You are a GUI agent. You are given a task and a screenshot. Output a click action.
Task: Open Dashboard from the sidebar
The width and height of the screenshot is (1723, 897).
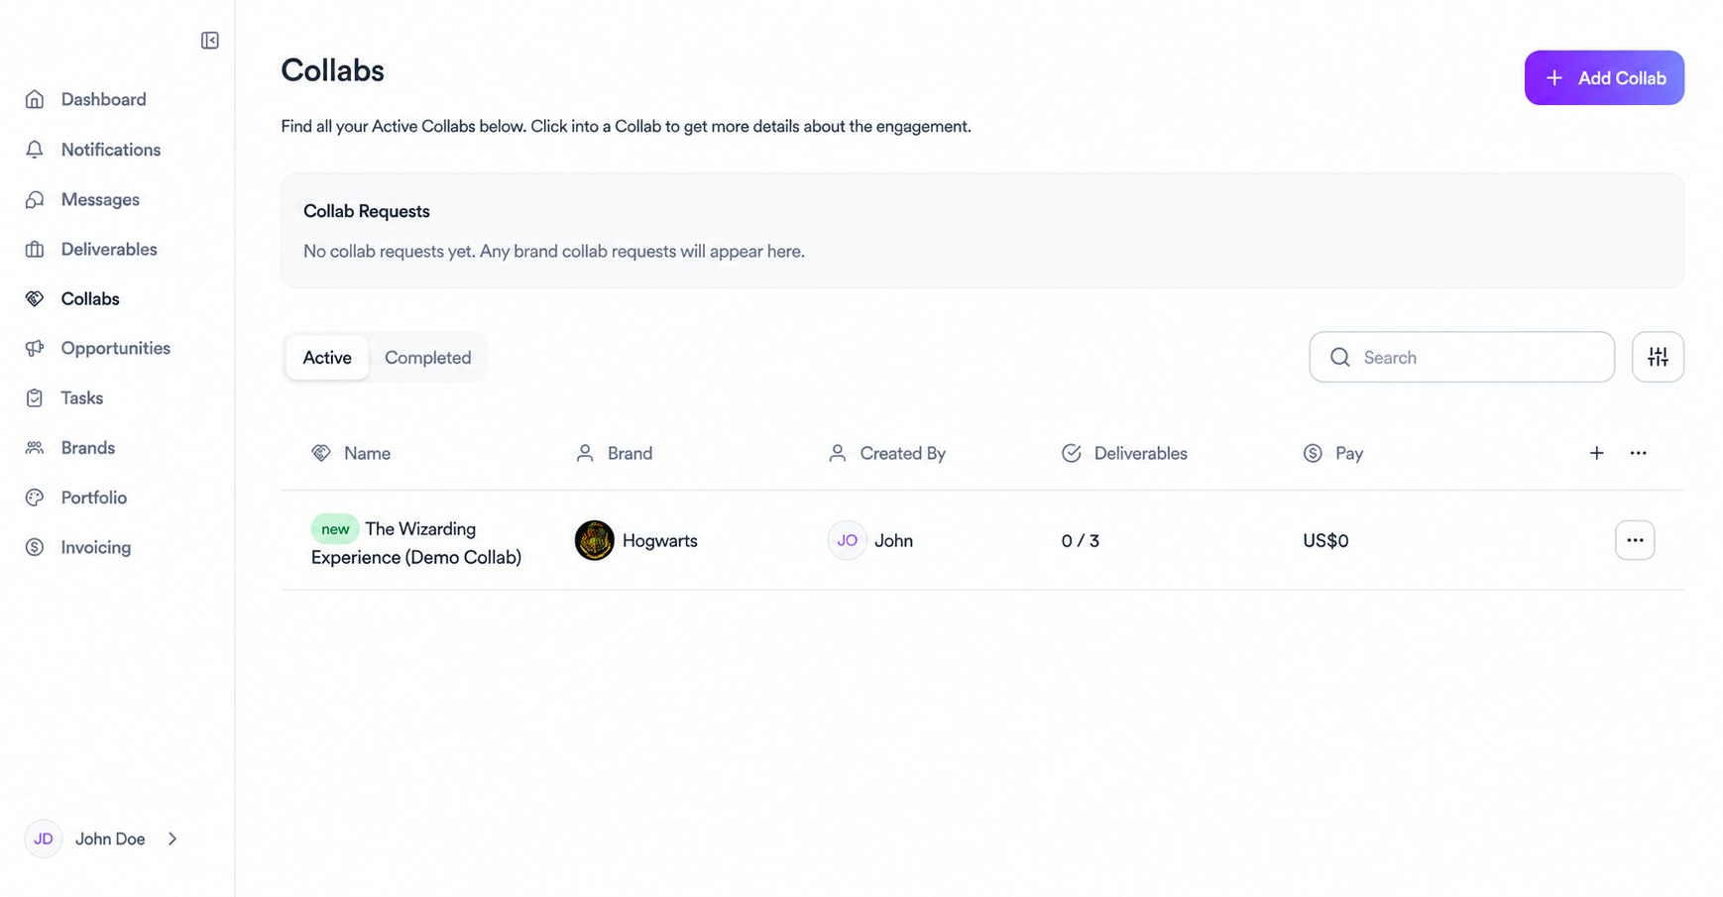103,99
